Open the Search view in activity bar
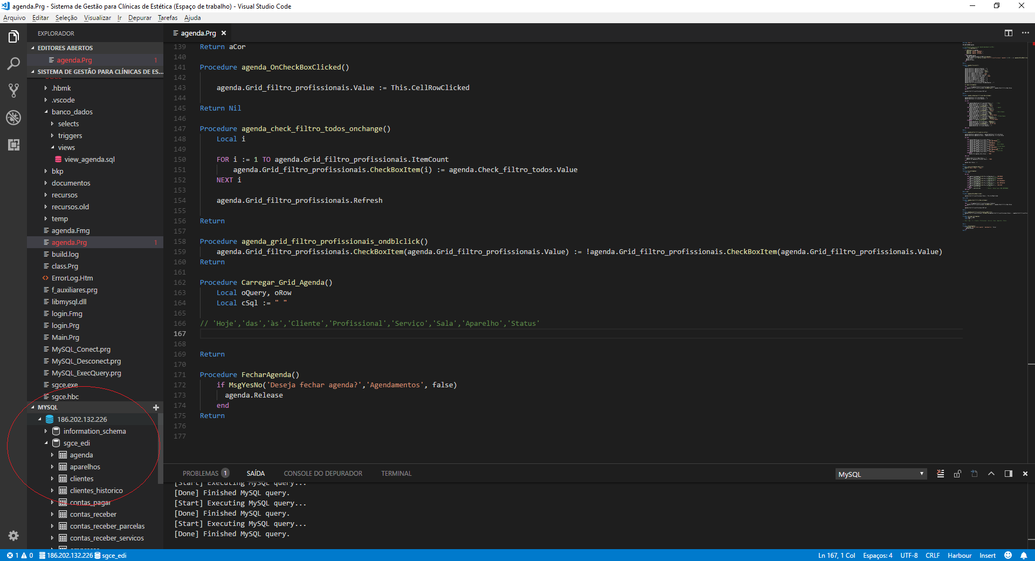 (13, 64)
